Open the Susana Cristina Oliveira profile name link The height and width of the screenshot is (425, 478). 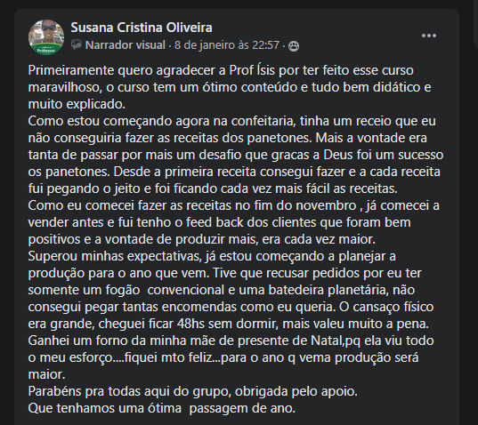142,28
